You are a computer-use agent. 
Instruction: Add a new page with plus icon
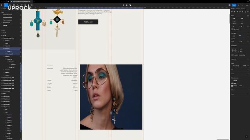pos(18,12)
